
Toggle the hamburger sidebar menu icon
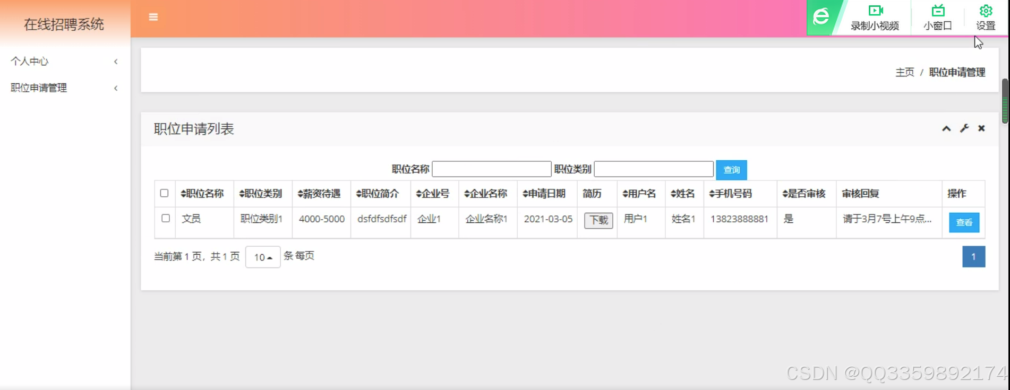coord(153,17)
